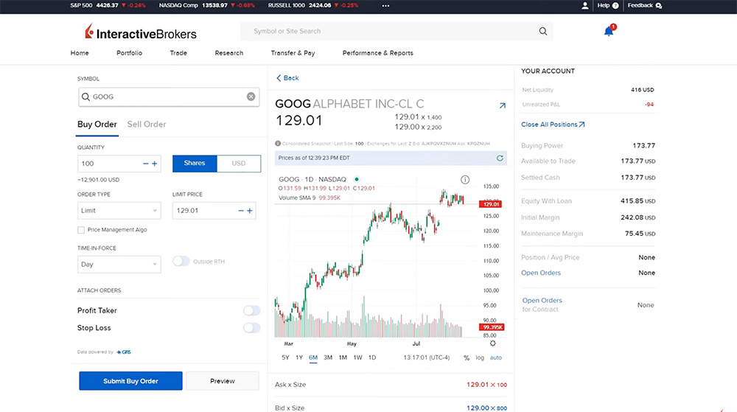737x412 pixels.
Task: Increase limit price with plus
Action: click(x=250, y=211)
